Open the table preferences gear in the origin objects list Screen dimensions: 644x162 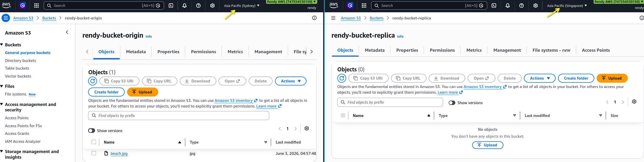coord(307,128)
